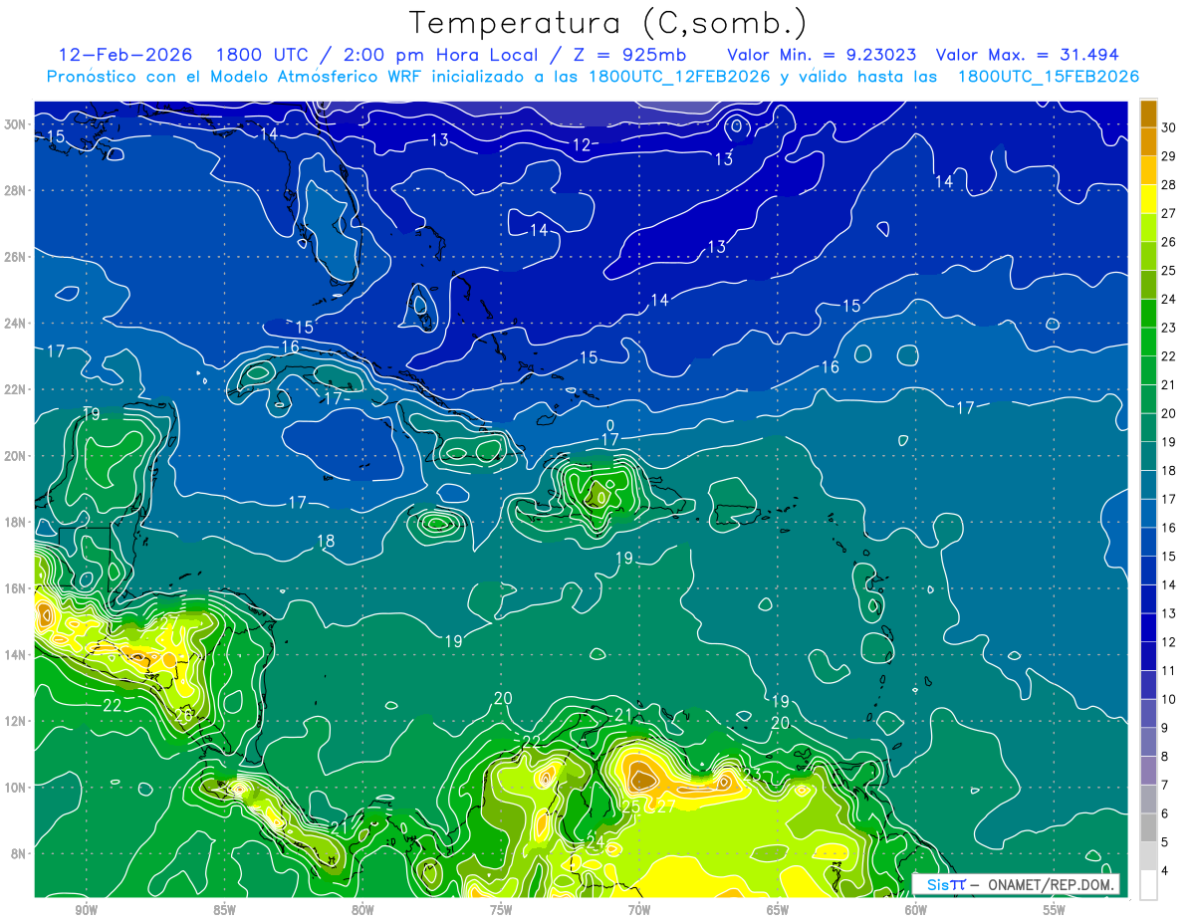The height and width of the screenshot is (923, 1195).
Task: Click the dark blue legend band between 12 and 13
Action: 1148,627
